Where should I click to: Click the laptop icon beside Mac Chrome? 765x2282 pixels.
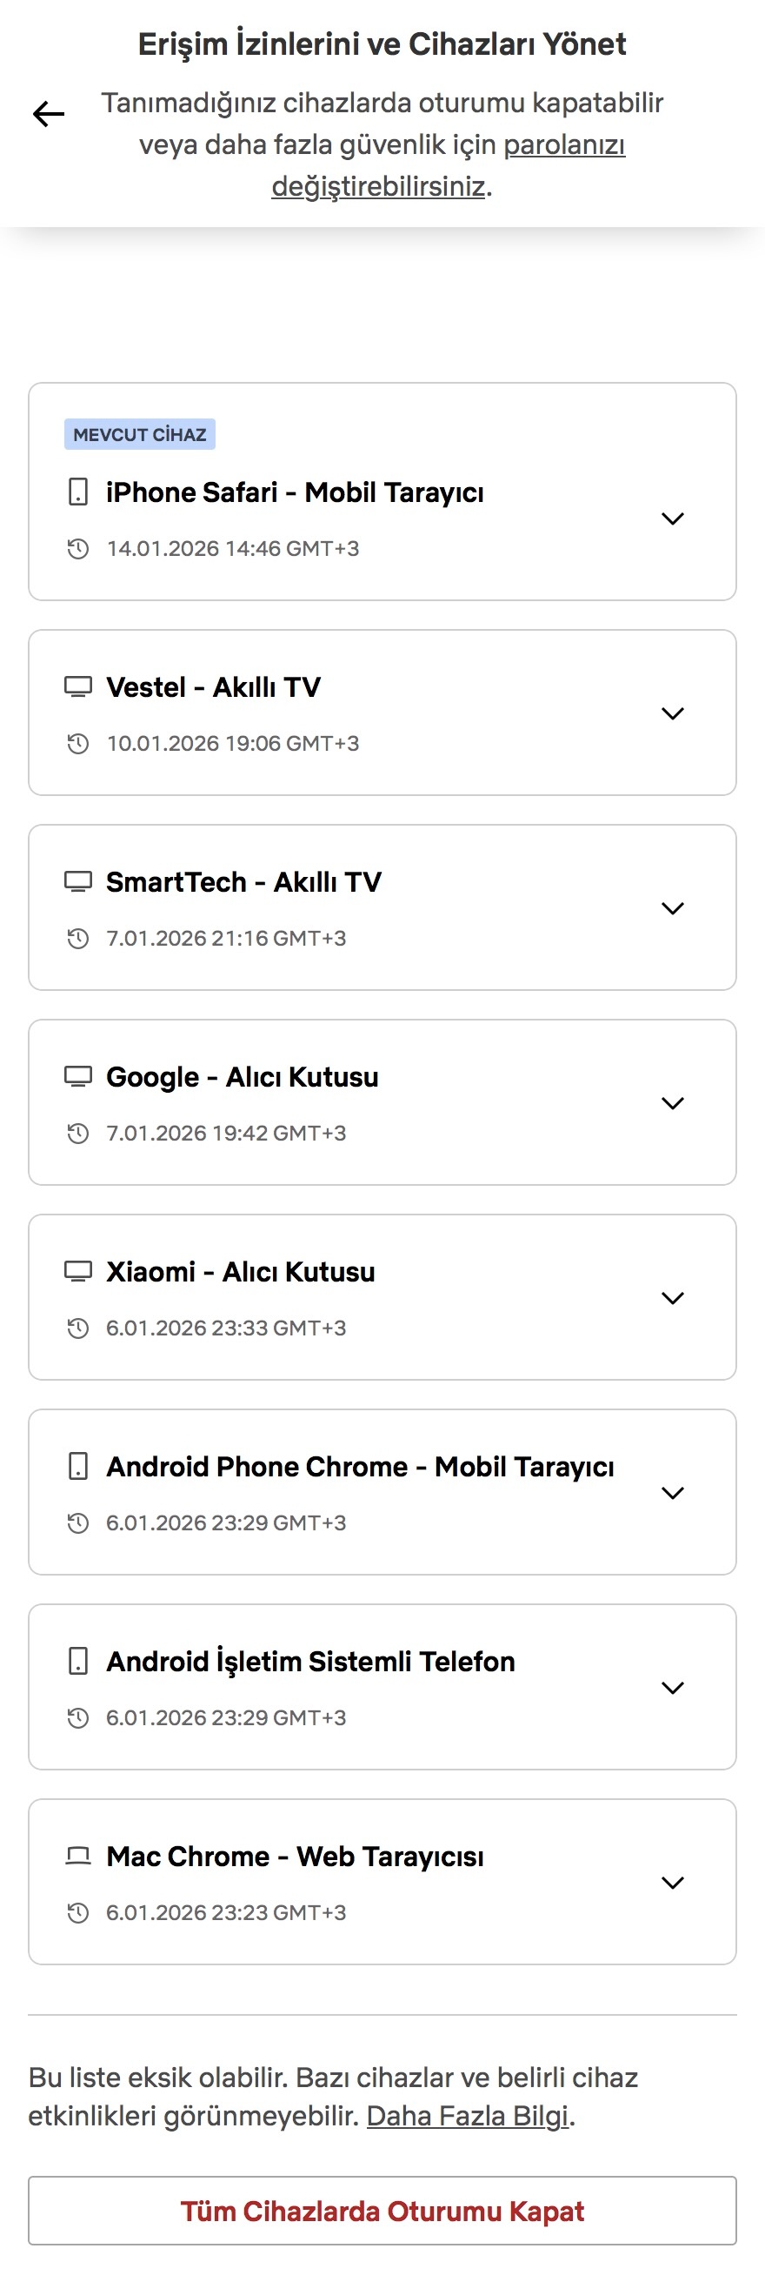pos(78,1856)
